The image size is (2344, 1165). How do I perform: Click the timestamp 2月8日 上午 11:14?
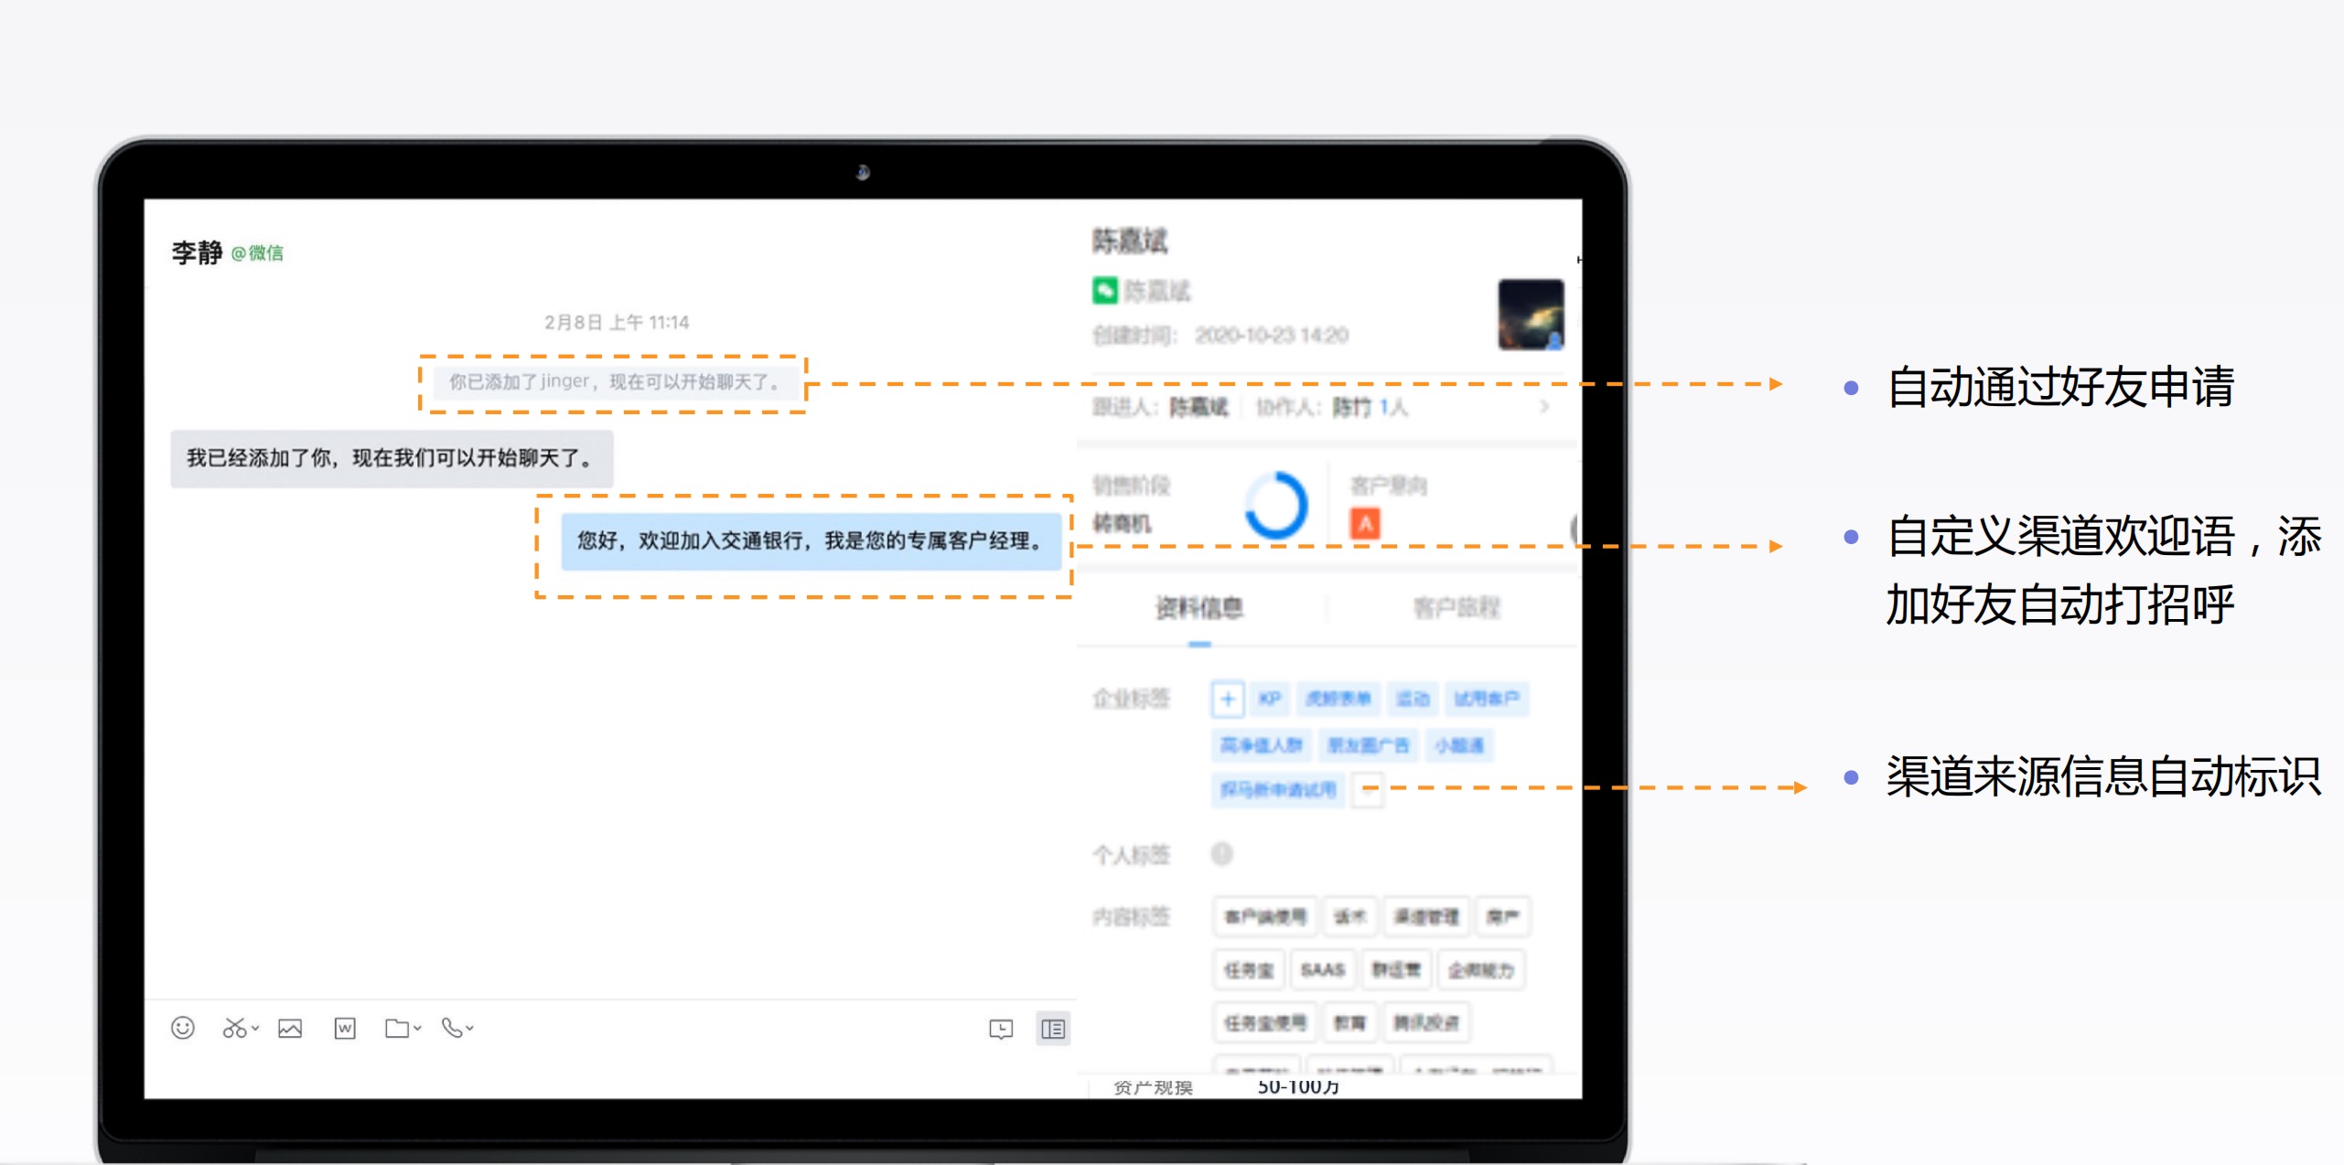616,322
